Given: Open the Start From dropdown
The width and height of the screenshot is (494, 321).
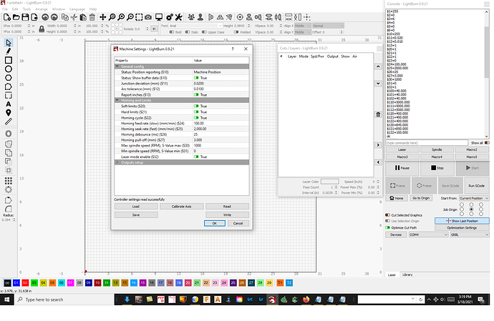Looking at the screenshot, I should [474, 198].
